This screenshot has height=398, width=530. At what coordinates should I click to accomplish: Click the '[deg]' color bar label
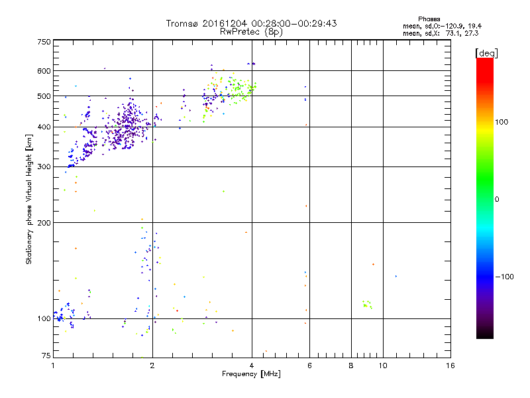click(x=486, y=53)
